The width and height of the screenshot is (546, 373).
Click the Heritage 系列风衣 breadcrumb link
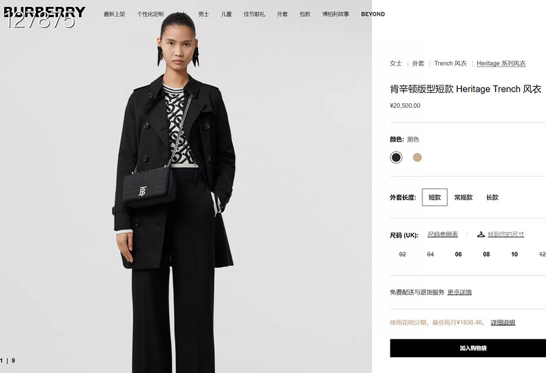(501, 64)
